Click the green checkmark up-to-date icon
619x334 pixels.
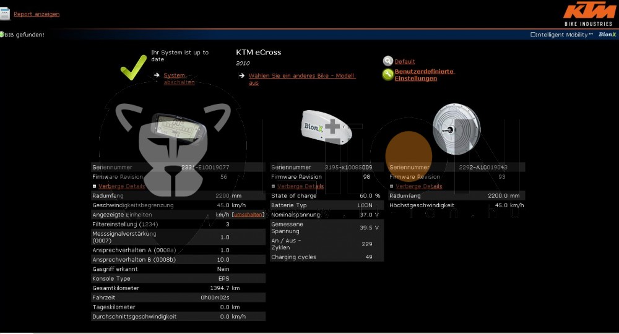click(134, 67)
